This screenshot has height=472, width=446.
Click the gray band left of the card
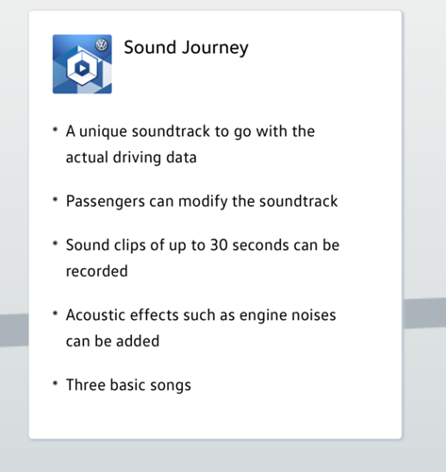click(14, 330)
